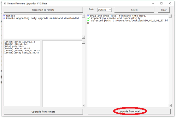Click scroll-up arrow of firmware details panel
Screen dimensions: 176x118
point(84,42)
